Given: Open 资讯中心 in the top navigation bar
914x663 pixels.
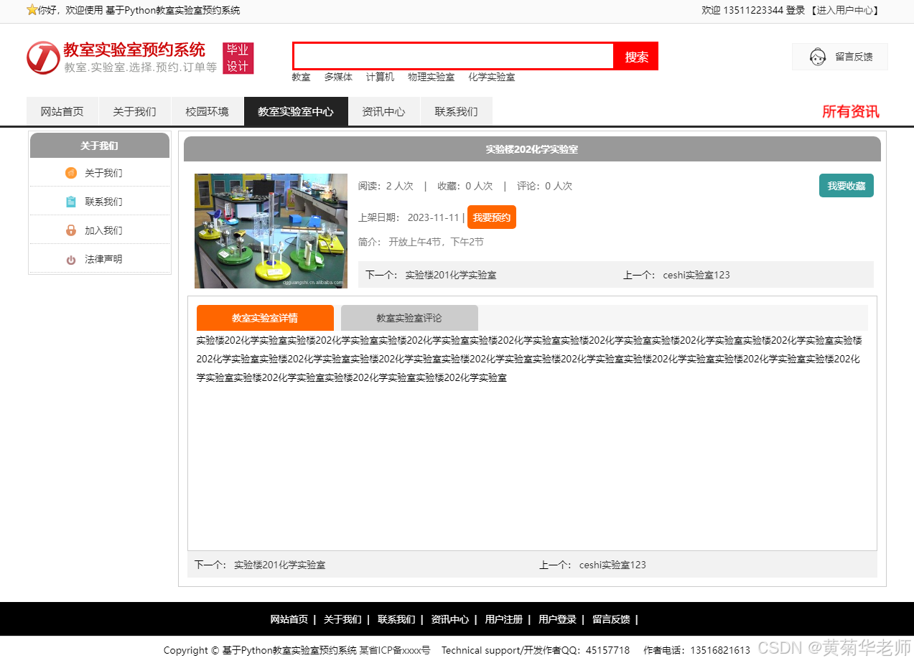Looking at the screenshot, I should point(383,111).
